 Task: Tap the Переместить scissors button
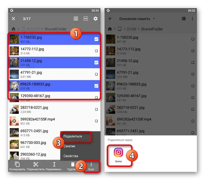pyautogui.click(x=36, y=166)
